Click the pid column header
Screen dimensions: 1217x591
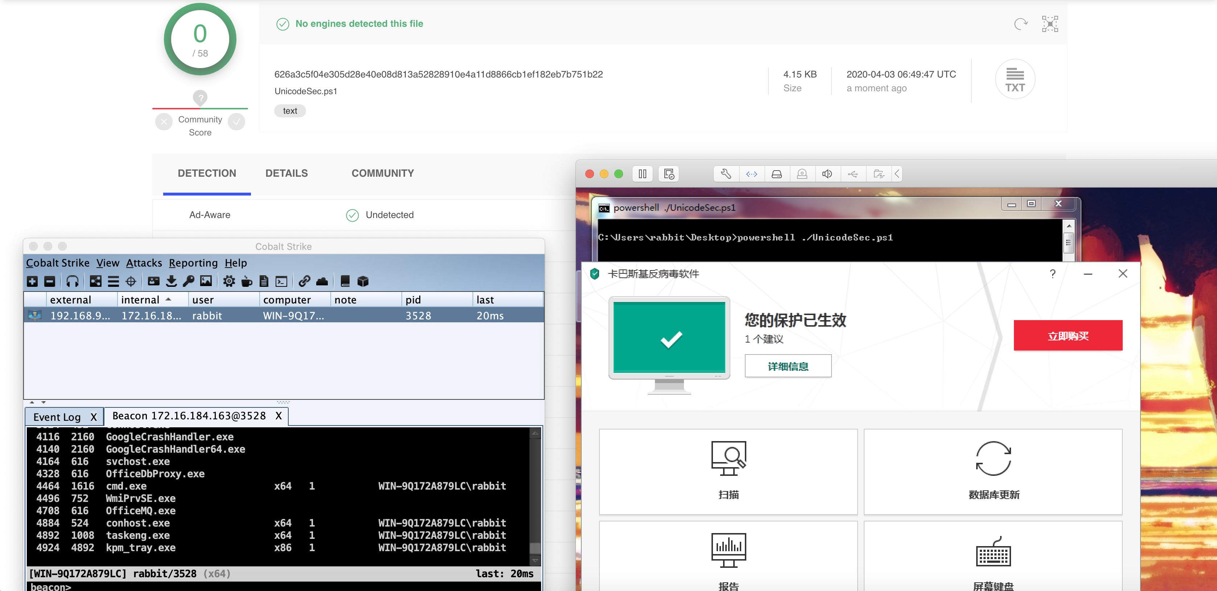click(x=437, y=299)
